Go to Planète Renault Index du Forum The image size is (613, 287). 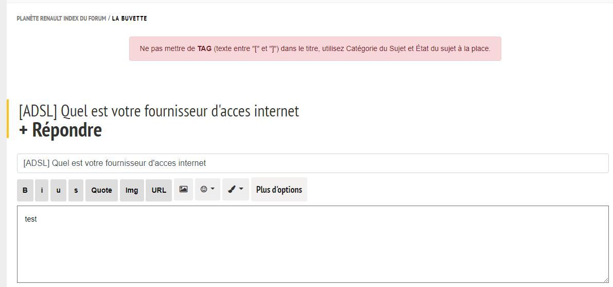(x=61, y=19)
